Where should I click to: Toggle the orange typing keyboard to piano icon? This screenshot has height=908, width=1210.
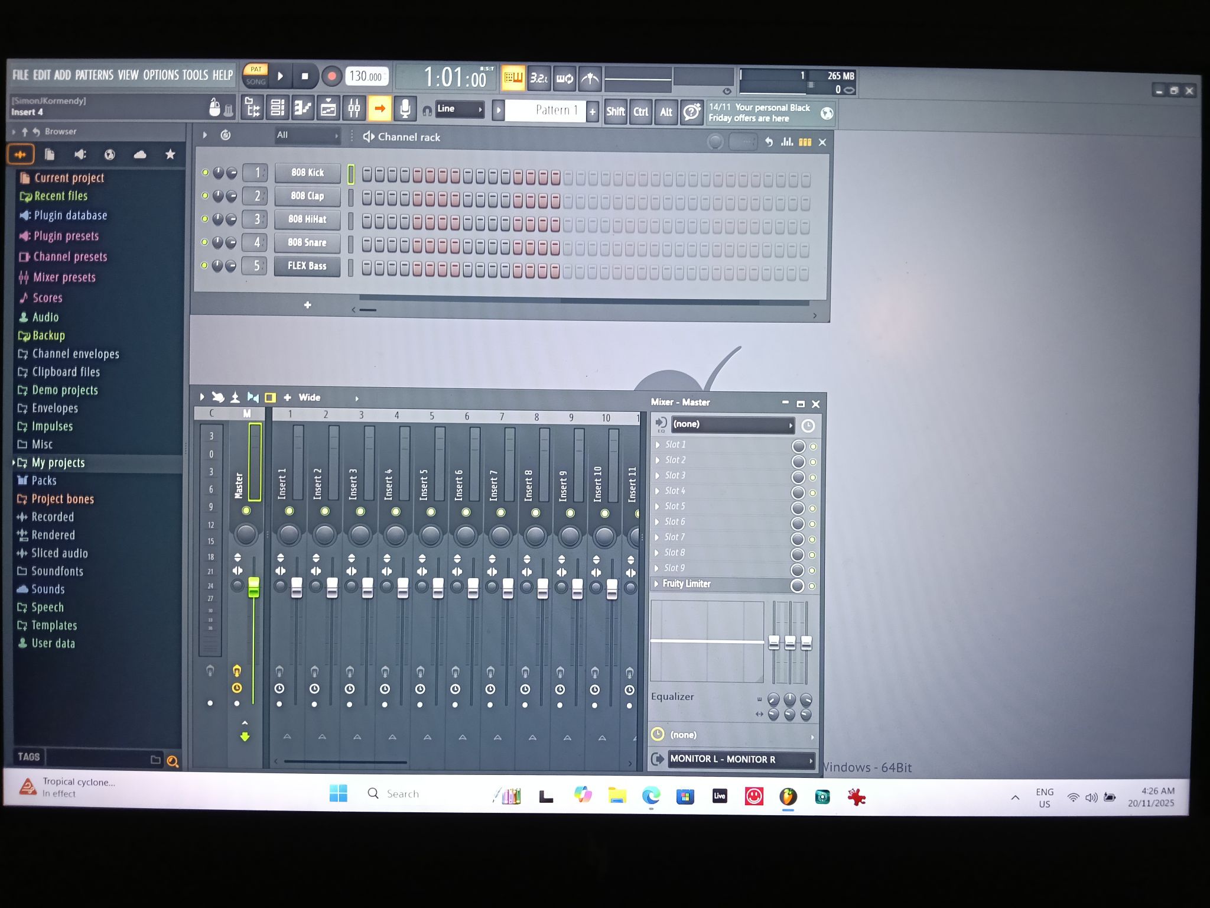513,77
